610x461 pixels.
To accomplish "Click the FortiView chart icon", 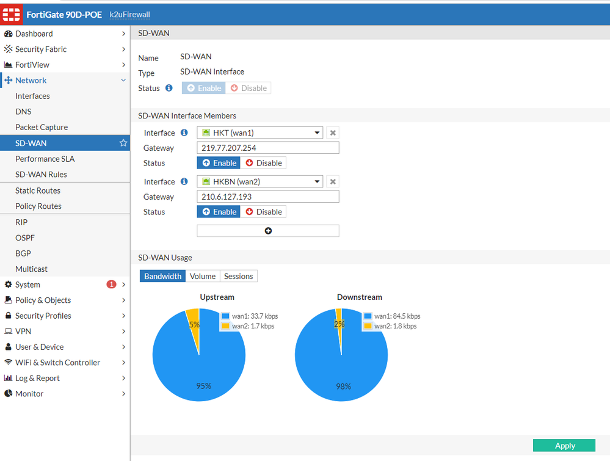I will click(8, 65).
